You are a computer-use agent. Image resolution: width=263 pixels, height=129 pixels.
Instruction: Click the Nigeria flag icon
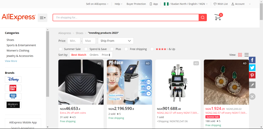coord(166,4)
